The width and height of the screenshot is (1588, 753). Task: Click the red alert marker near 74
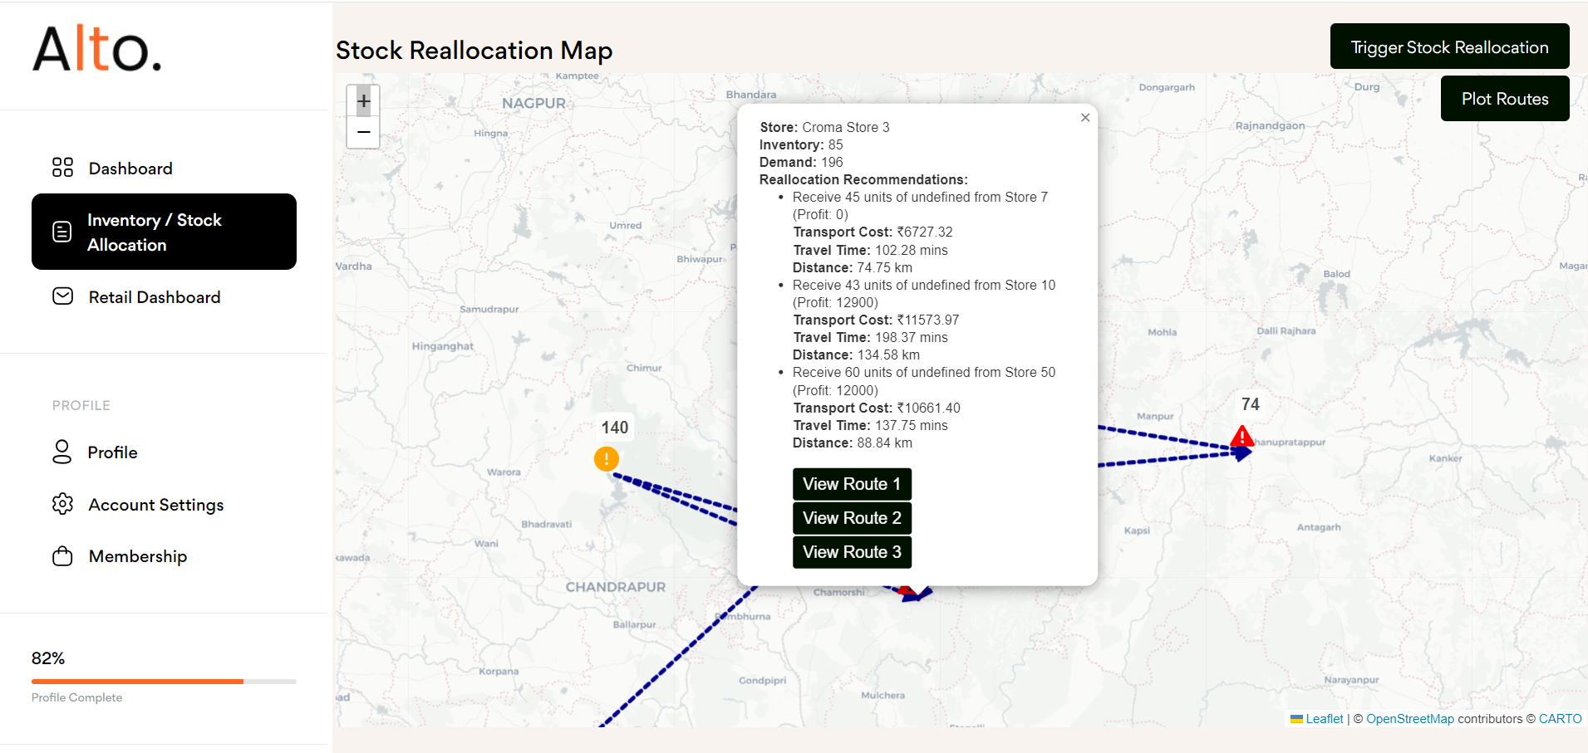pos(1241,436)
